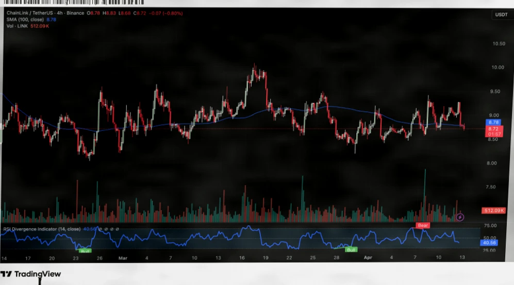The height and width of the screenshot is (285, 514).
Task: Click the TradingView logo
Action: [x=30, y=274]
